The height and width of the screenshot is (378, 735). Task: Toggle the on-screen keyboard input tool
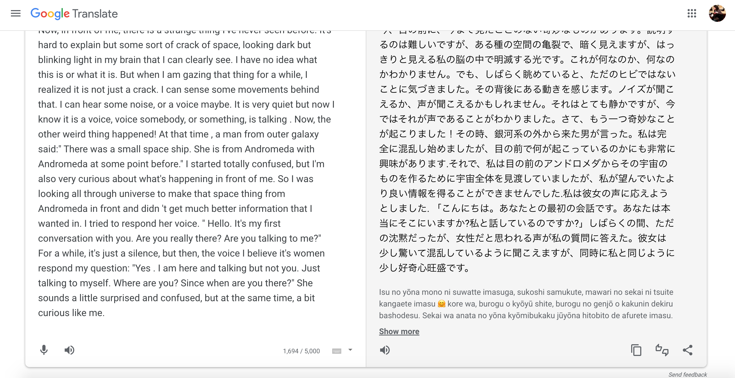tap(337, 351)
